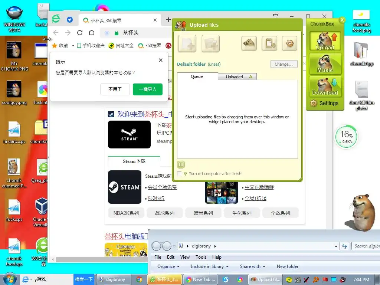The image size is (380, 285).
Task: Expand Share with dropdown
Action: coord(252,266)
